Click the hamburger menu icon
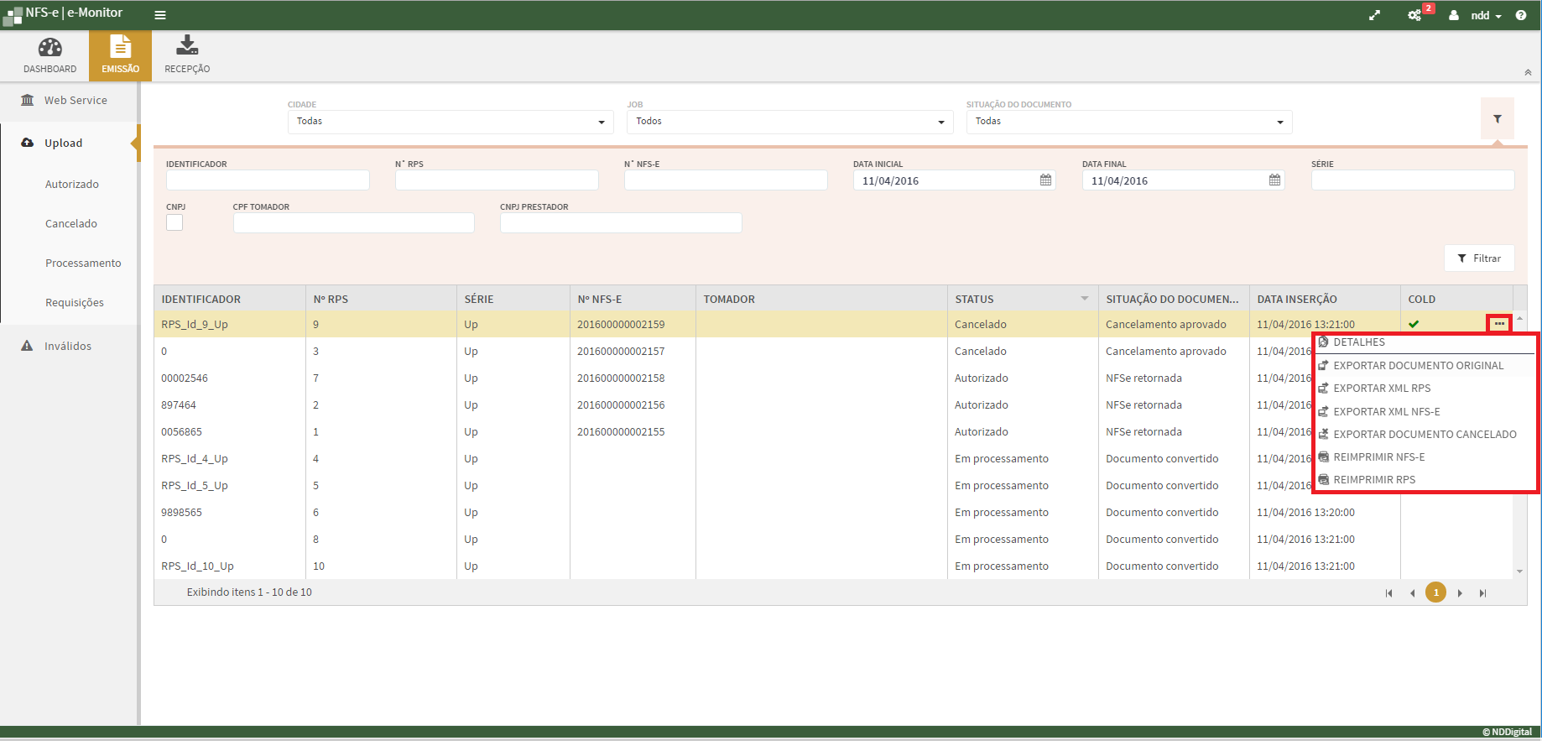The height and width of the screenshot is (741, 1542). pyautogui.click(x=160, y=15)
